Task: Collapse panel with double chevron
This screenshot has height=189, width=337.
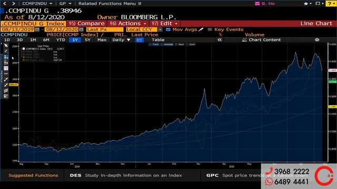Action: click(220, 40)
